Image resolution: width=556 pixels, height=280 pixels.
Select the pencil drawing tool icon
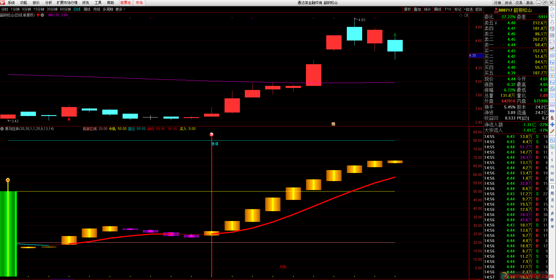pos(552,131)
